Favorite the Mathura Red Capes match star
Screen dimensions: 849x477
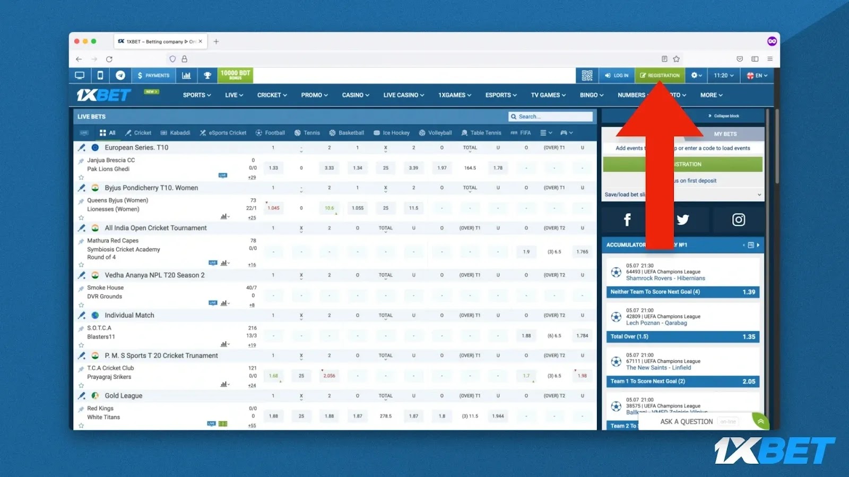point(81,265)
